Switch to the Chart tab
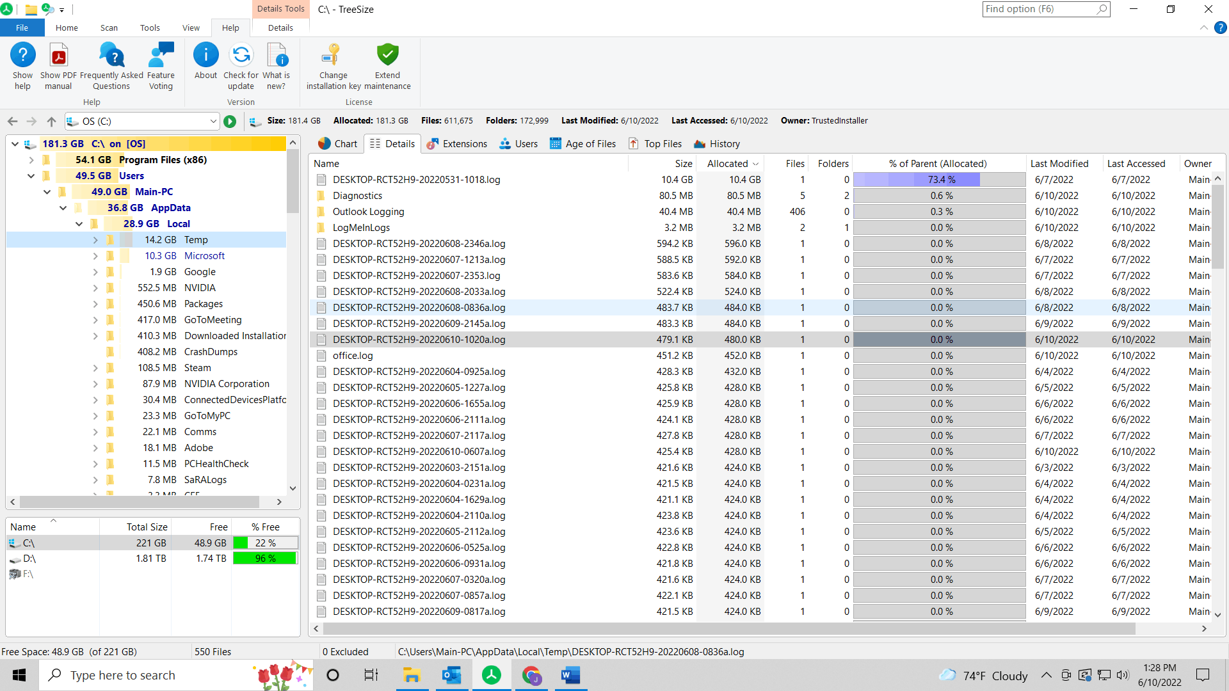Viewport: 1229px width, 691px height. click(x=337, y=144)
